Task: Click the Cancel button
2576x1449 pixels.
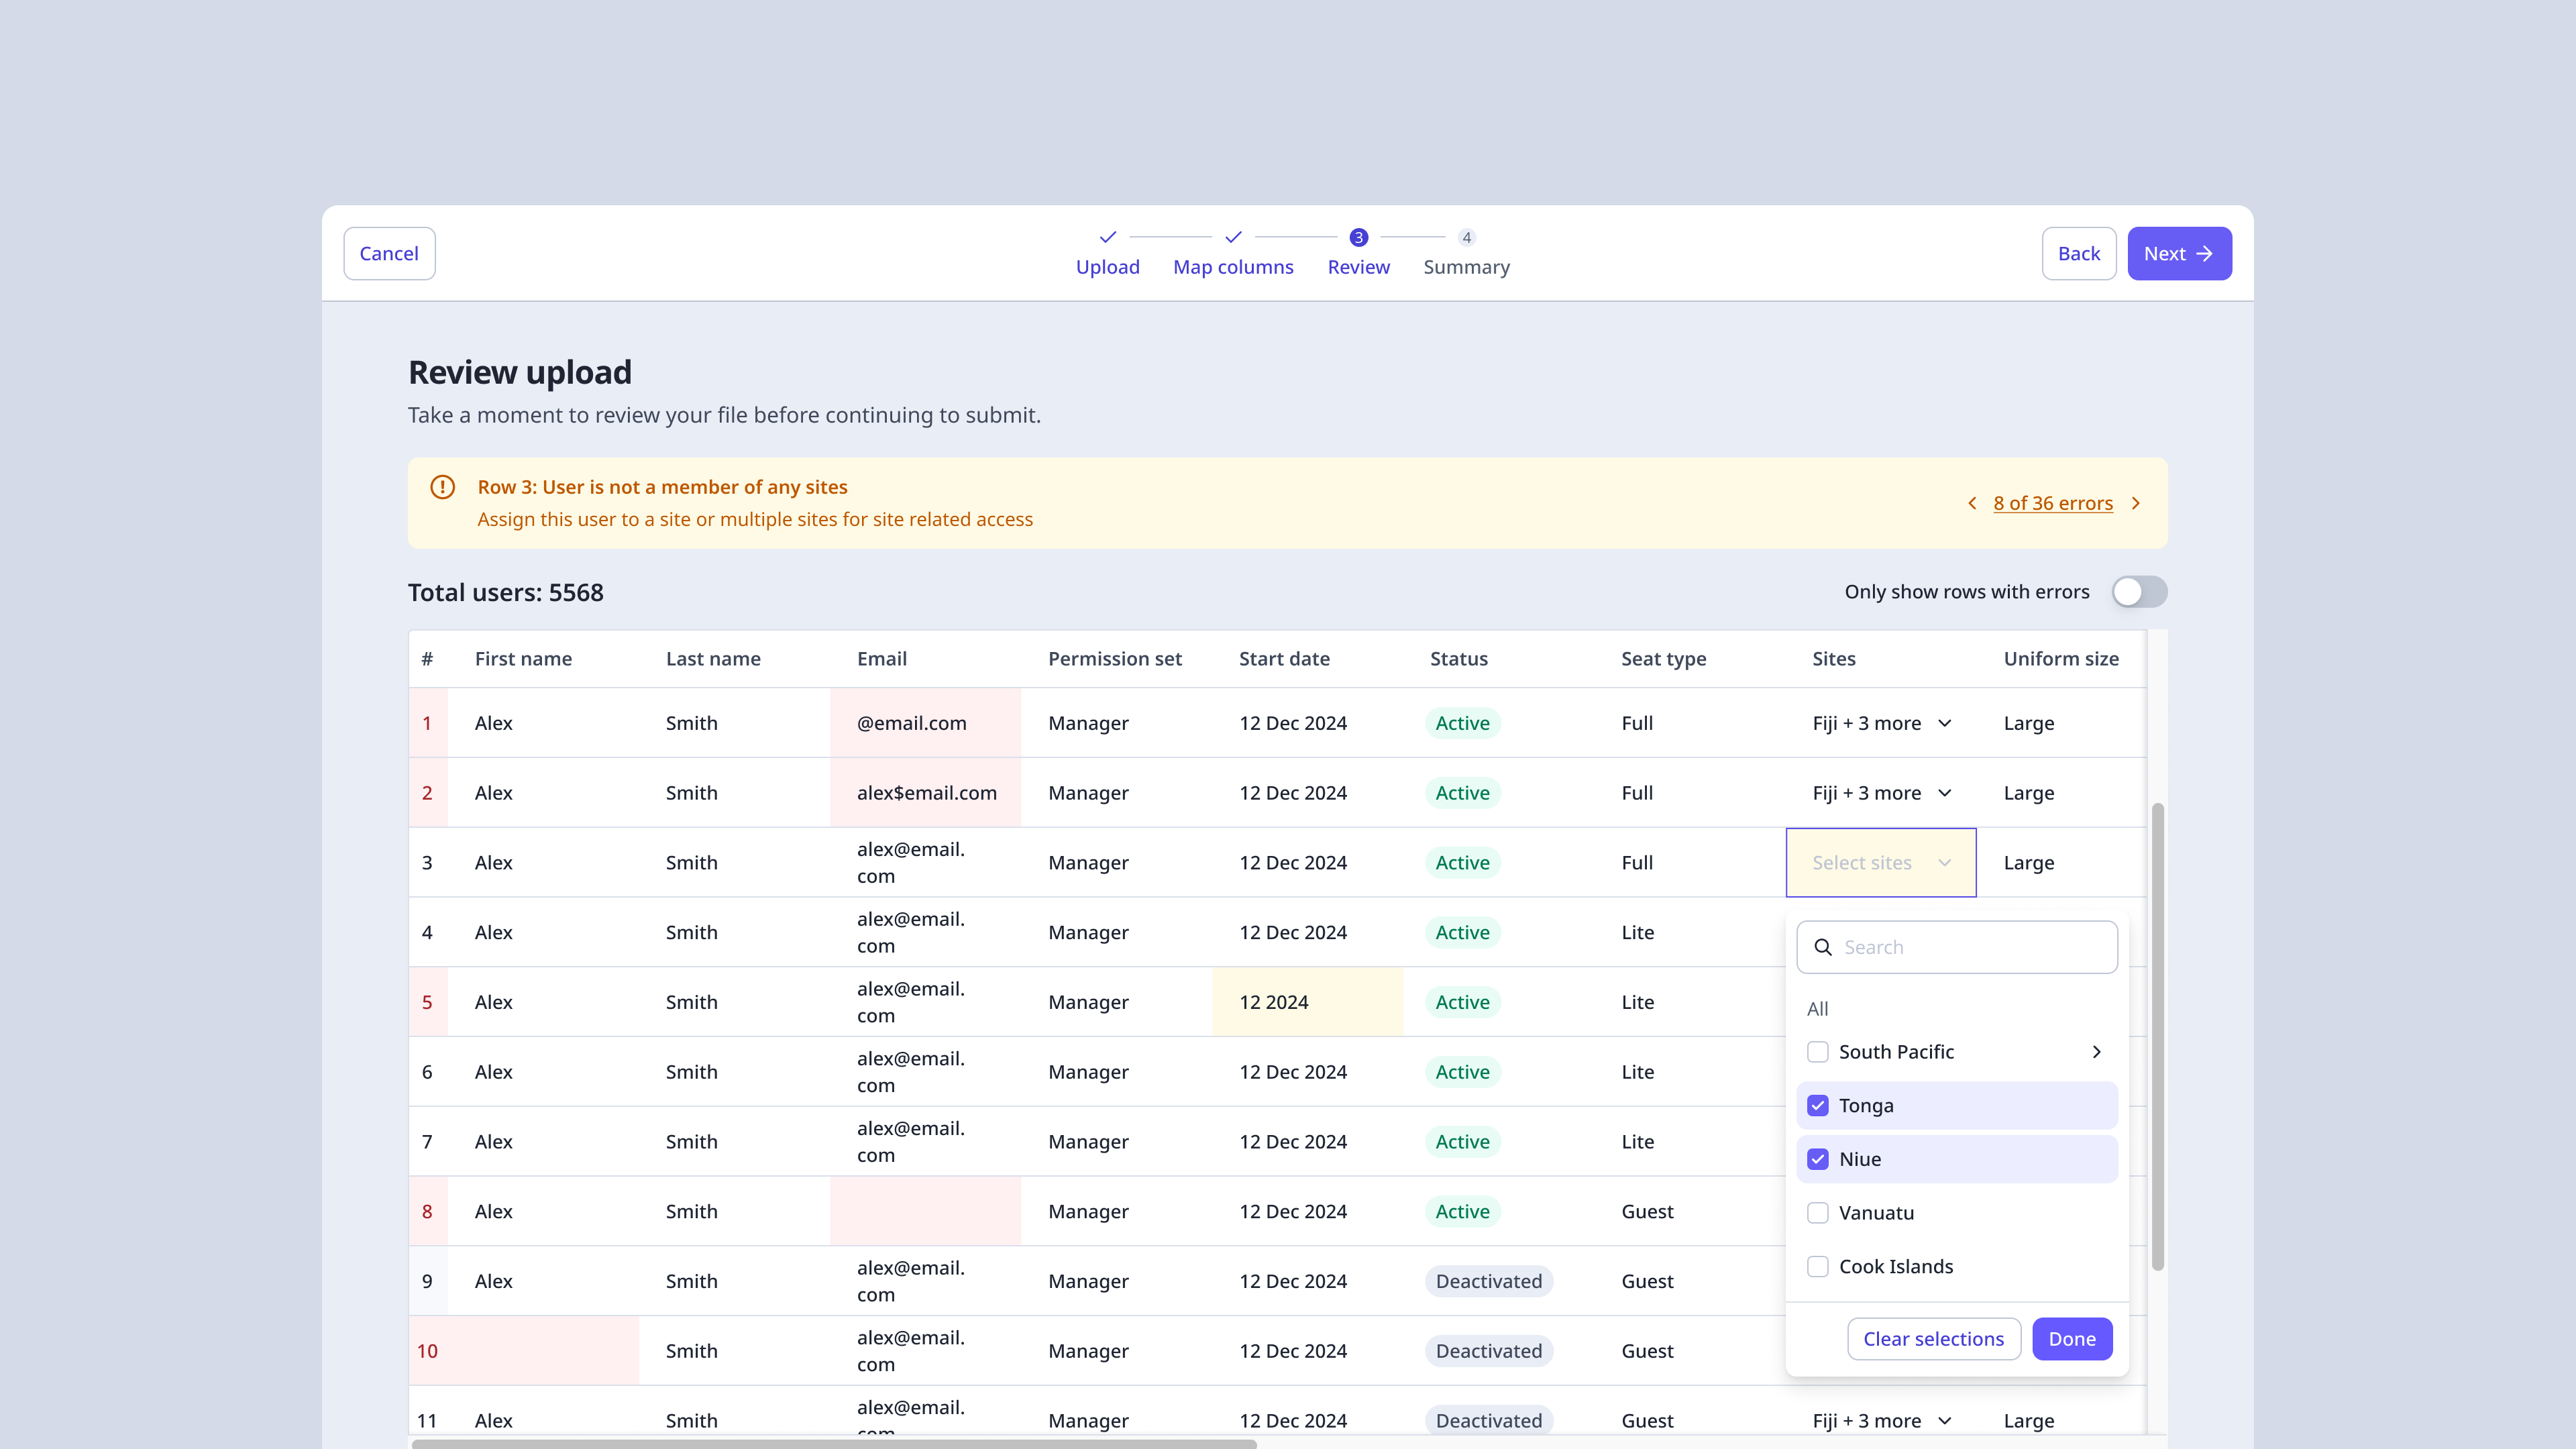Action: [389, 254]
